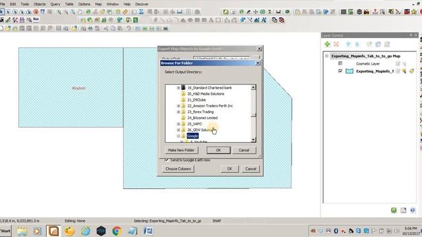Select the Grabber hand pan tool
Screen dimensions: 422x237
[80, 12]
